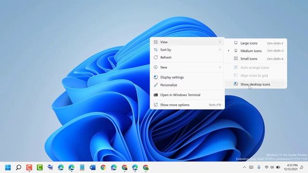Expand the Sort by submenu arrow
The image size is (308, 173).
[x=220, y=49]
